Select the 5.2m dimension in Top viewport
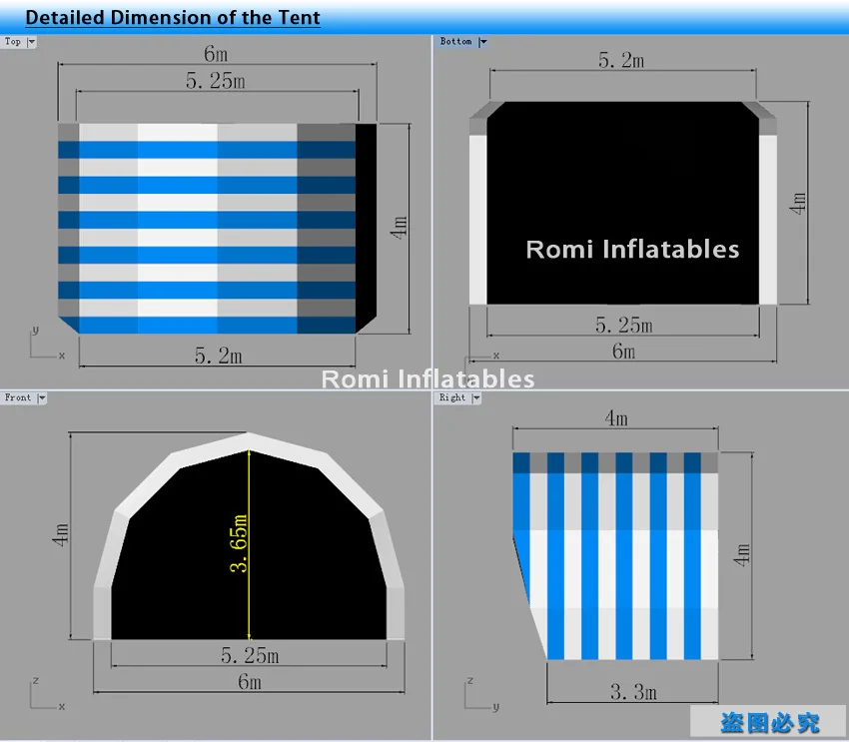Viewport: 849px width, 742px height. pyautogui.click(x=218, y=356)
